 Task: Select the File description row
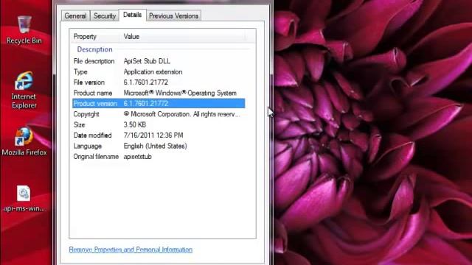point(159,61)
